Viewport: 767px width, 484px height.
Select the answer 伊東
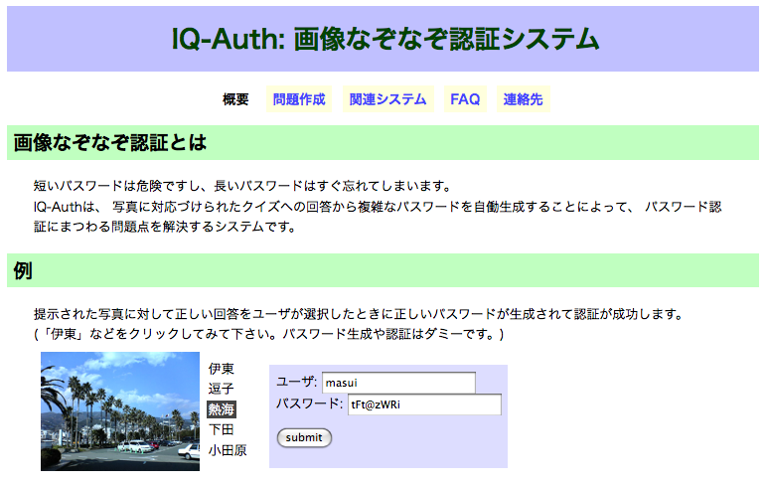pos(222,369)
